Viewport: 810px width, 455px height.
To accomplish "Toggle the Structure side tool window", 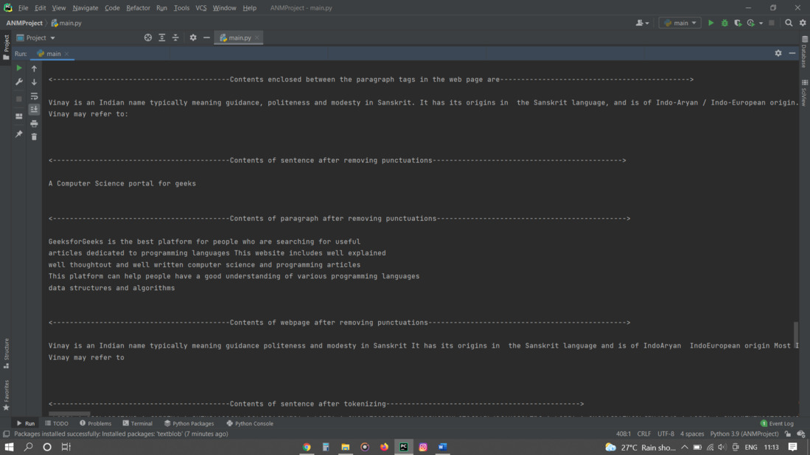I will 6,353.
